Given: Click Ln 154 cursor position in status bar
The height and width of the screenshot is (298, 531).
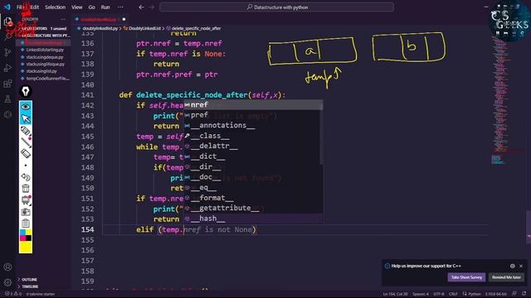Looking at the screenshot, I should 395,294.
